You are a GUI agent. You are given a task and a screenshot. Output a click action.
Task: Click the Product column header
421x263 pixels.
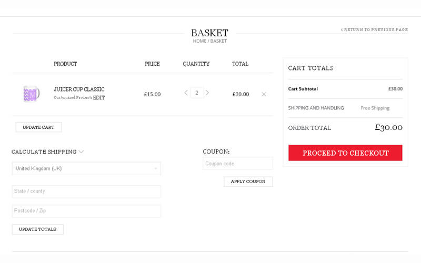coord(65,64)
